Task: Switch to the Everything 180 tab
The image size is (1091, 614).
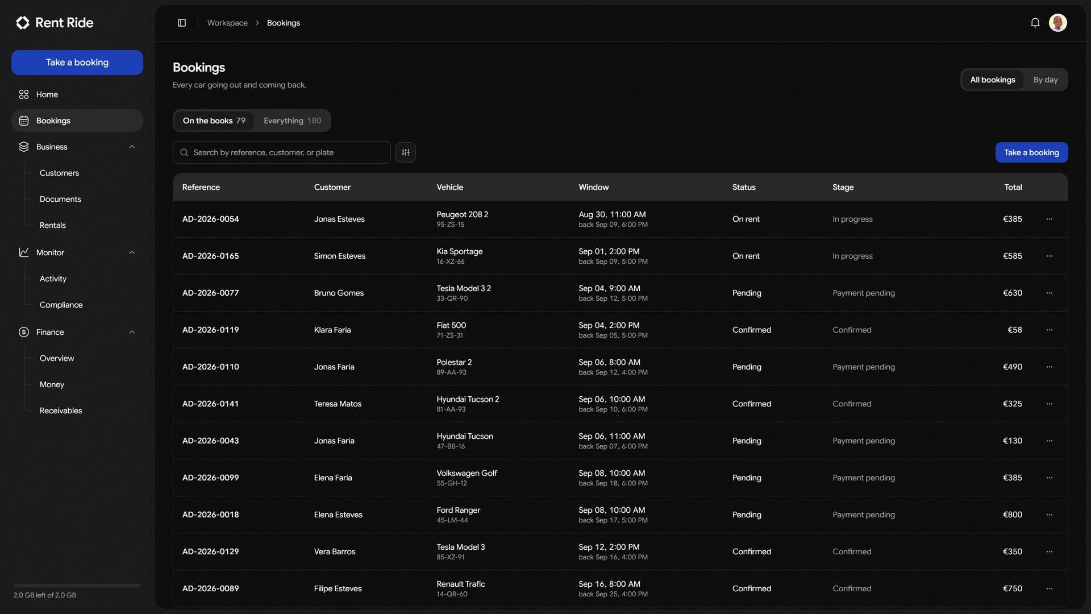Action: pyautogui.click(x=292, y=121)
